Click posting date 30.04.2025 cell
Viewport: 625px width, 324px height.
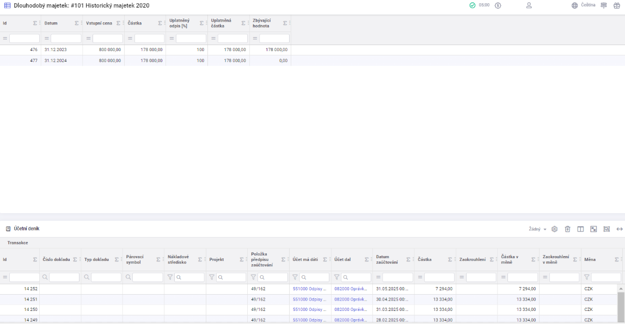coord(394,300)
